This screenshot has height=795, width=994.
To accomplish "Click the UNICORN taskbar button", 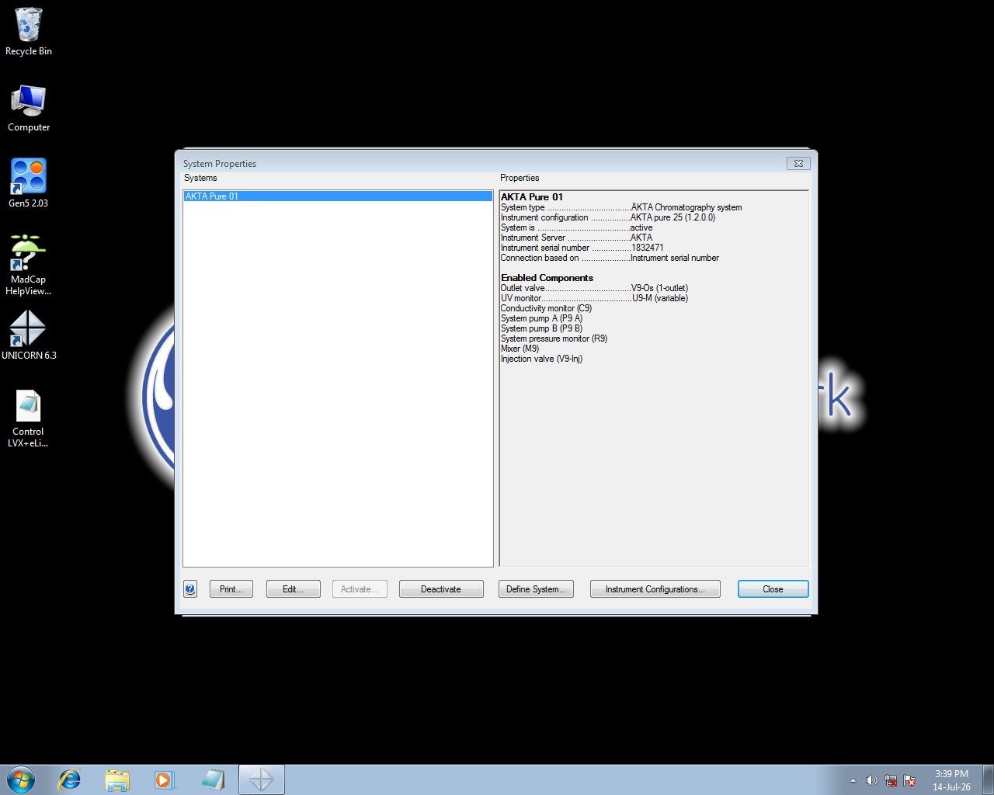I will tap(261, 779).
